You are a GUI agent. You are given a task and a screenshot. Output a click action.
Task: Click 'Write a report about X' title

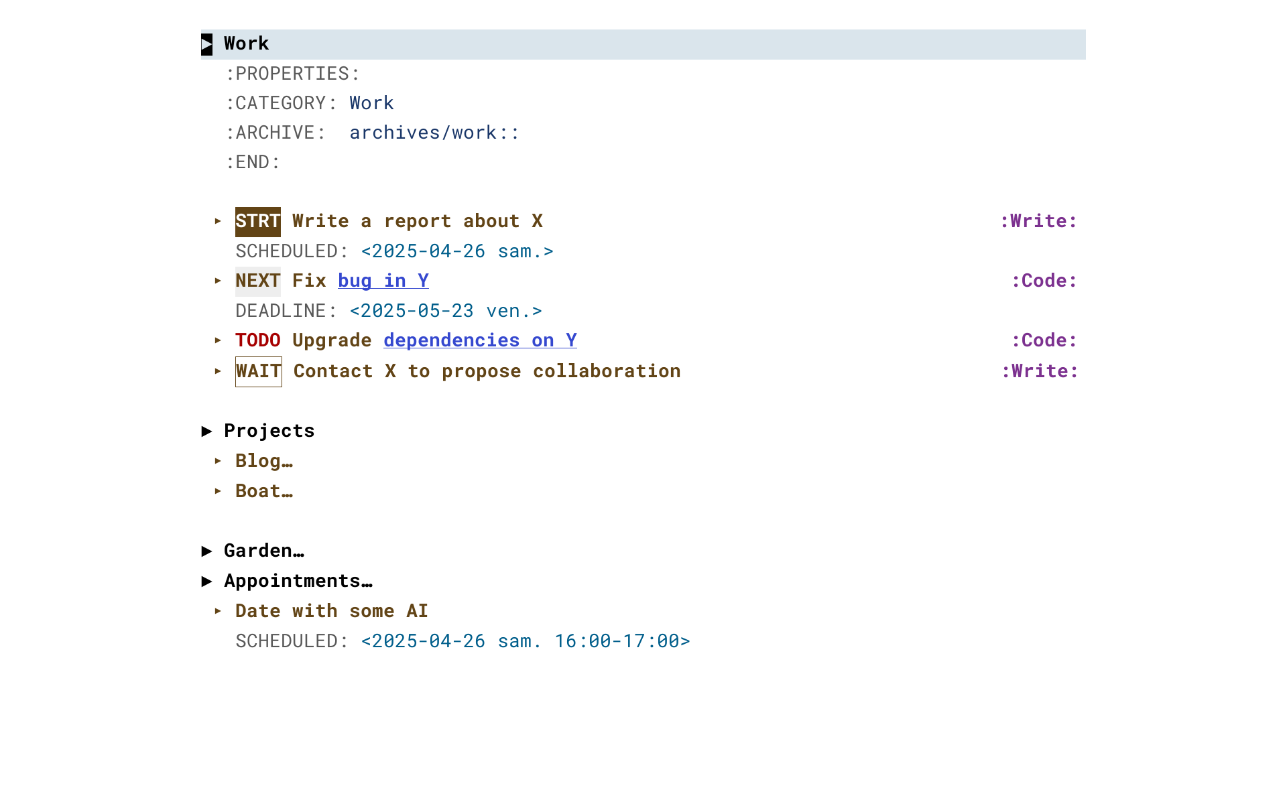[x=418, y=222]
